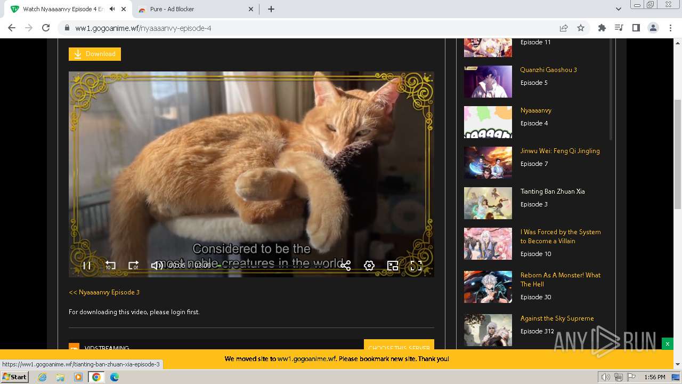Open Reborn As A Monster link

(561, 279)
